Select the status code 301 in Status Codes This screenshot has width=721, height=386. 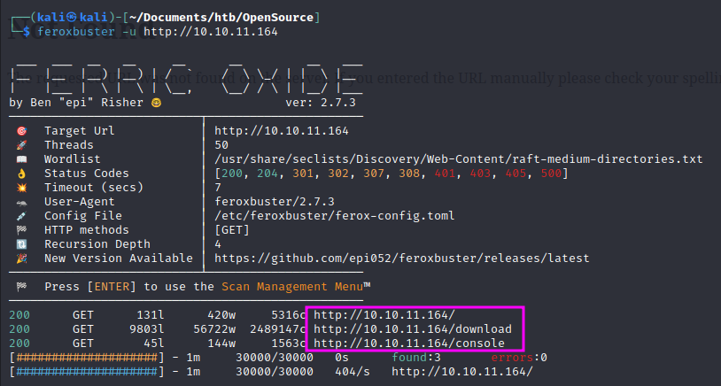click(303, 174)
